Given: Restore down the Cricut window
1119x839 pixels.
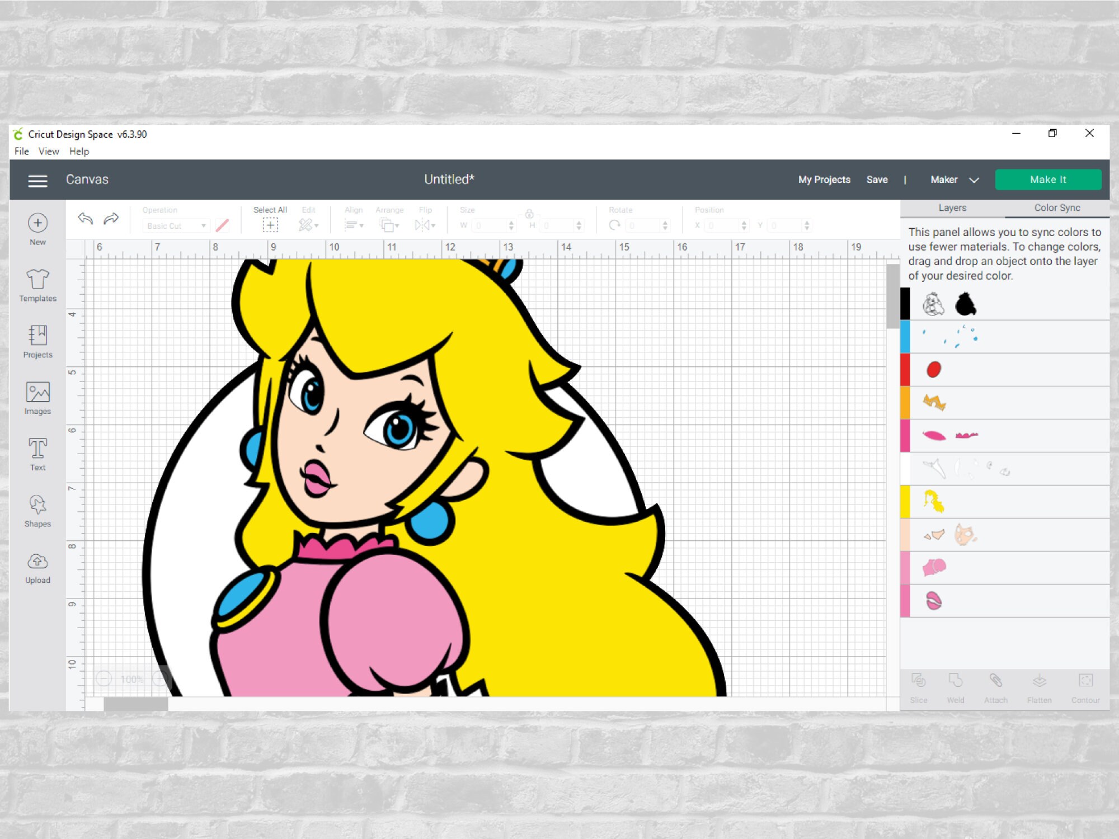Looking at the screenshot, I should pos(1052,134).
